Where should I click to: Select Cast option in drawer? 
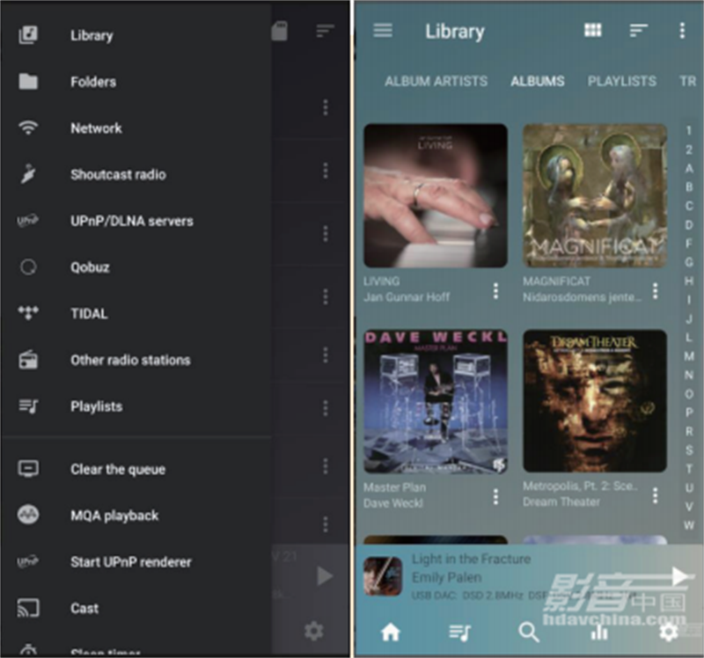[84, 609]
